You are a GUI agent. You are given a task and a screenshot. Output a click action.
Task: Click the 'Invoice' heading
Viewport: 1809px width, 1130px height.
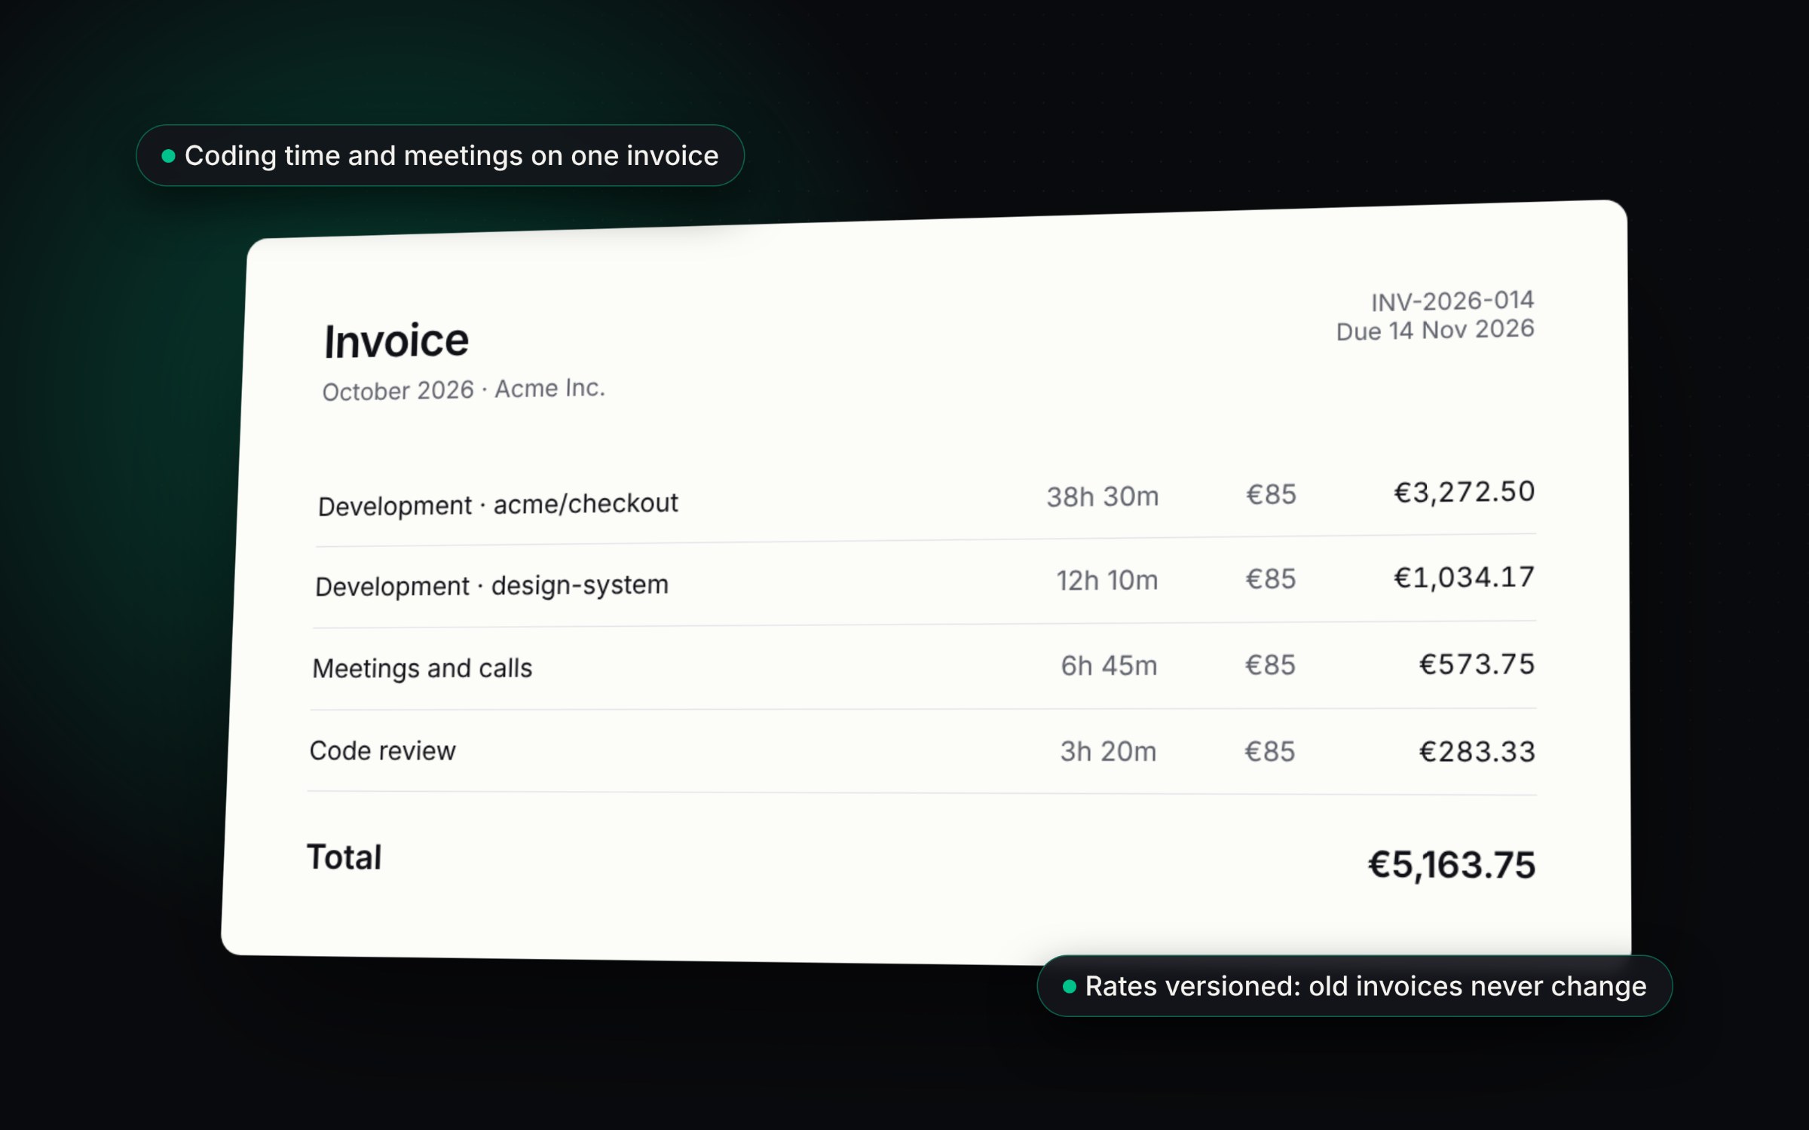click(396, 341)
